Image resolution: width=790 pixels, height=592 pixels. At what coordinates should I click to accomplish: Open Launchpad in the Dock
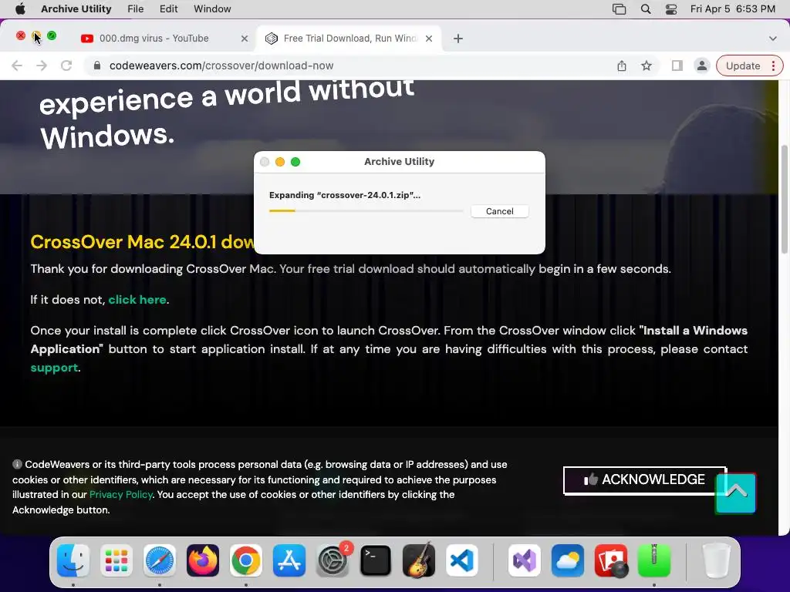click(116, 560)
